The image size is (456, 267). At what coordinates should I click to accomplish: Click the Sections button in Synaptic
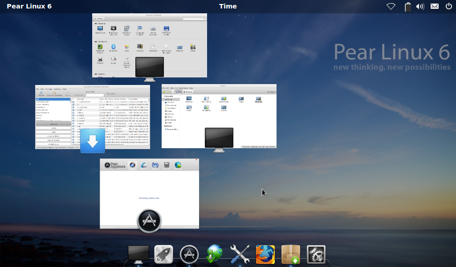click(x=53, y=124)
